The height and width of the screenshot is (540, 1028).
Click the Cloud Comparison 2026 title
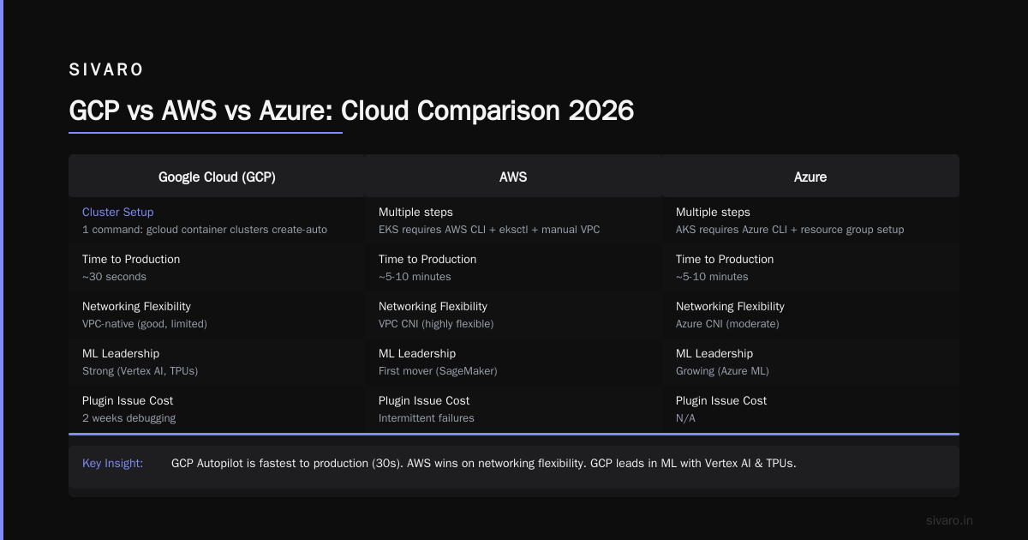[x=487, y=111]
